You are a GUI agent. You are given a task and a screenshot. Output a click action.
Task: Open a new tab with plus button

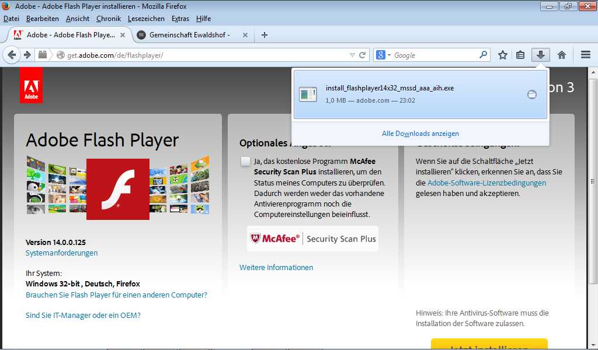tap(265, 35)
